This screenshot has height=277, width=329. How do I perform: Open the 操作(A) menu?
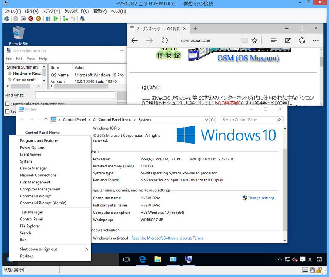point(32,11)
